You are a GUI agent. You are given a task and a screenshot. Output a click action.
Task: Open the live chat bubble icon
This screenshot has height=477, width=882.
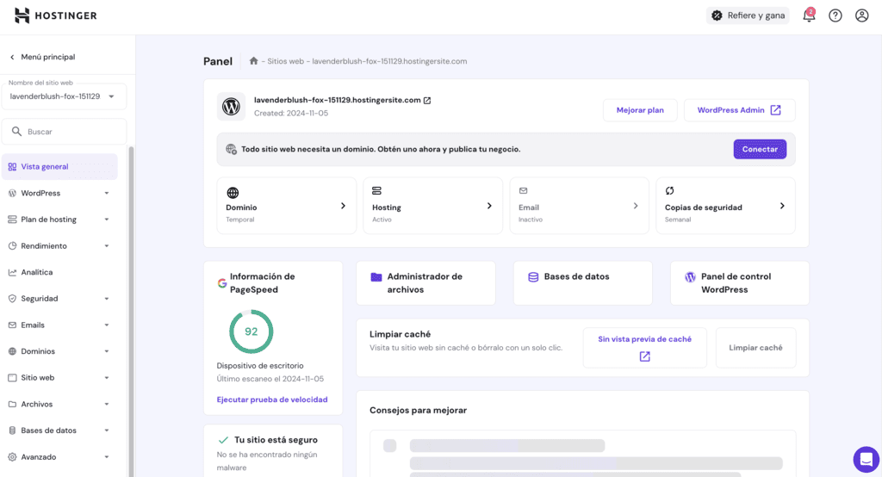coord(866,460)
